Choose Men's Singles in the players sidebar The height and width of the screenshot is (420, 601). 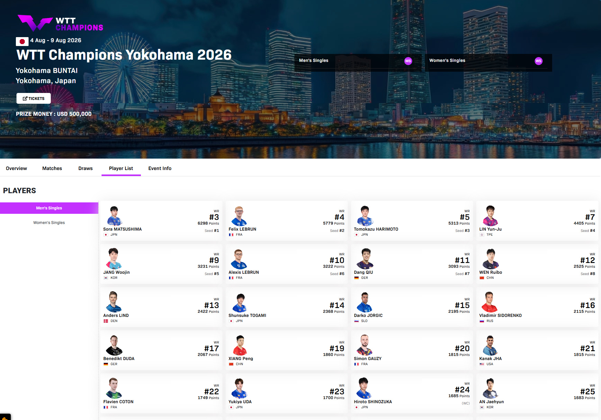coord(49,208)
